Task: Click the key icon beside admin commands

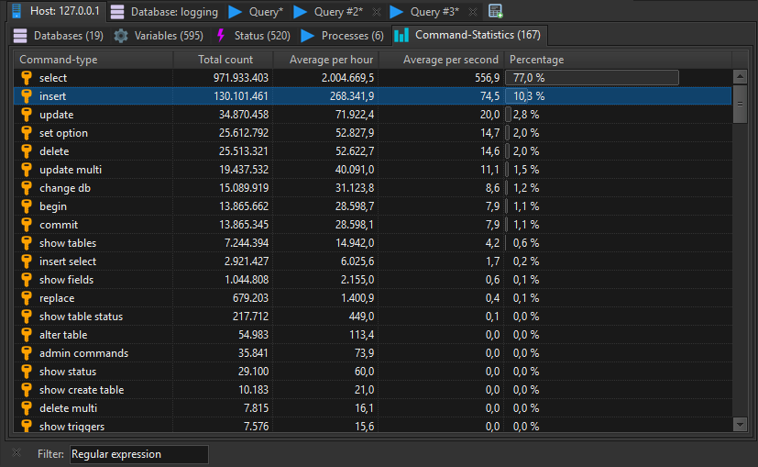Action: tap(27, 354)
